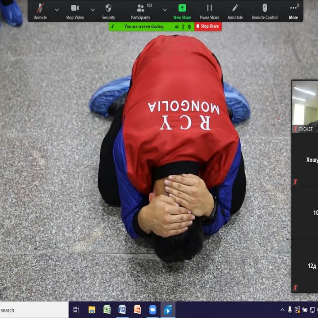This screenshot has height=318, width=318.
Task: Switch to Word on the taskbar
Action: [122, 310]
